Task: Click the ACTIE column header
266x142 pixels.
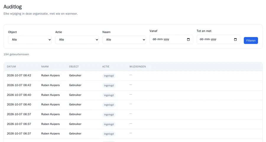Action: click(106, 67)
